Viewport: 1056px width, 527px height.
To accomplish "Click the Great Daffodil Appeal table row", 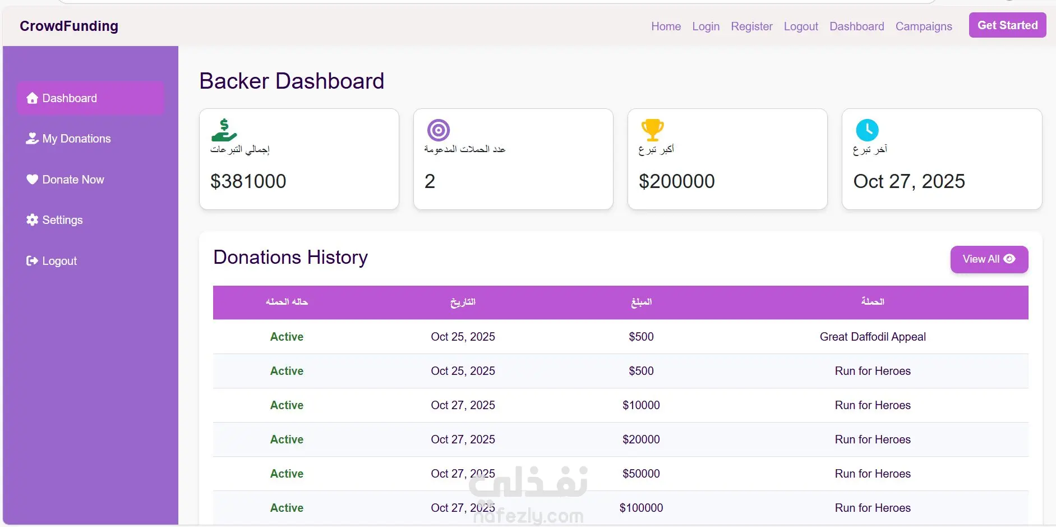I will (x=620, y=337).
